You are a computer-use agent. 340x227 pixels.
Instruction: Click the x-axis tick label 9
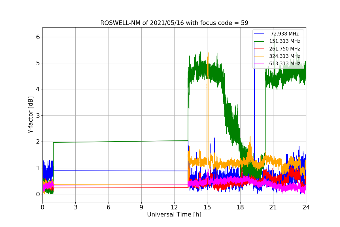click(141, 207)
